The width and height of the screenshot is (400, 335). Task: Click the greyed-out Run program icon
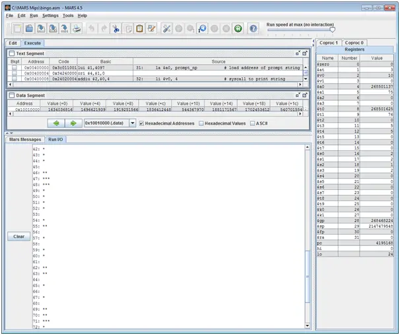[x=179, y=28]
